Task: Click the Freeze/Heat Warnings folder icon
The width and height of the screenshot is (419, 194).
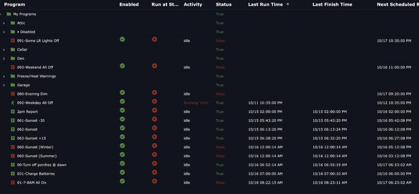Action: click(13, 76)
